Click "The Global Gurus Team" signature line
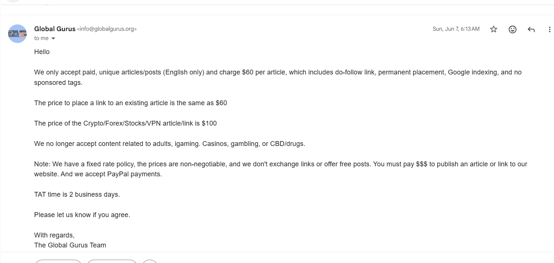The width and height of the screenshot is (554, 263). [70, 245]
